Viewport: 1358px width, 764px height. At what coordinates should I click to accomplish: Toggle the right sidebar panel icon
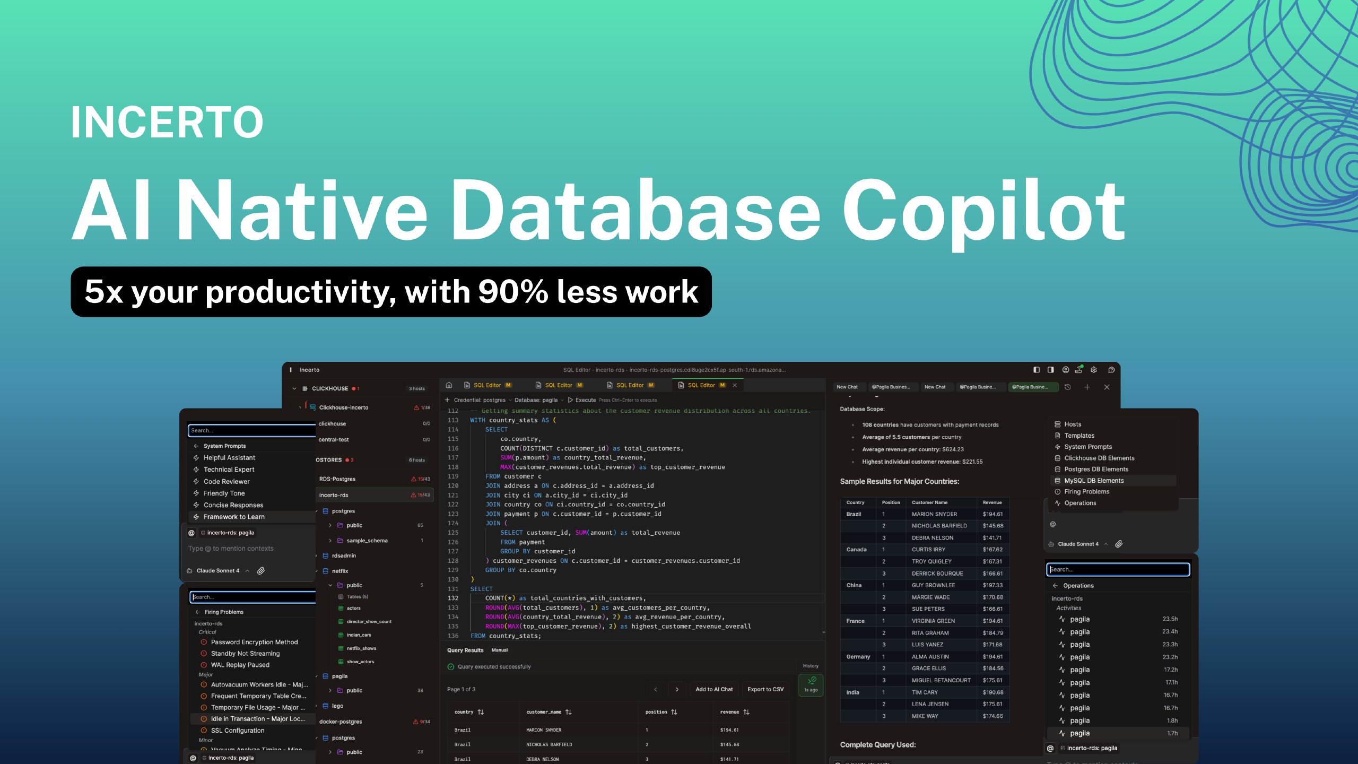tap(1050, 370)
